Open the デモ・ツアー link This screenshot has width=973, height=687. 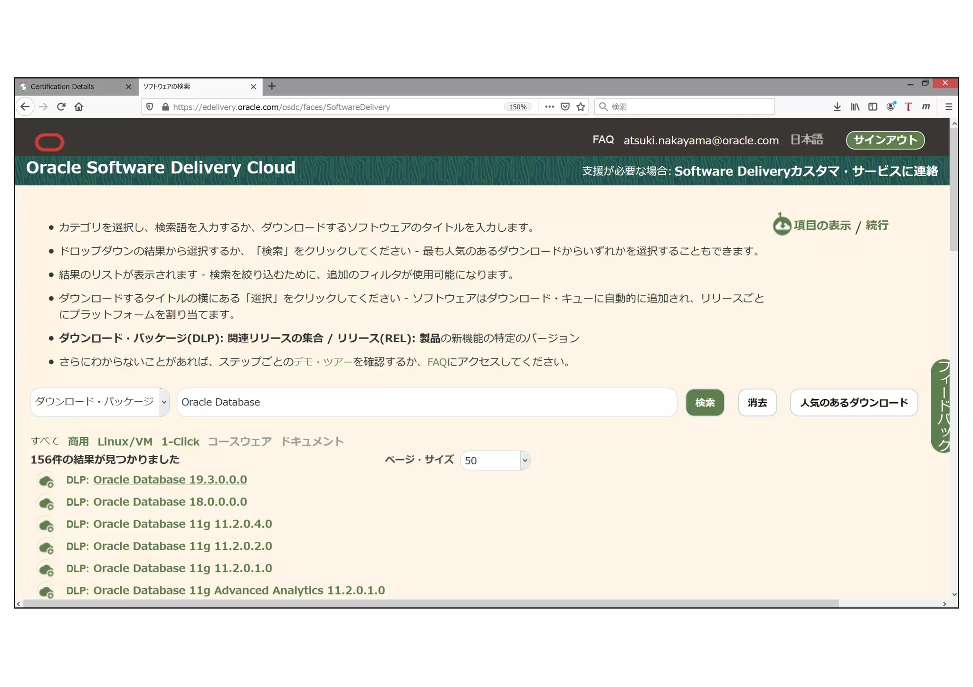323,362
